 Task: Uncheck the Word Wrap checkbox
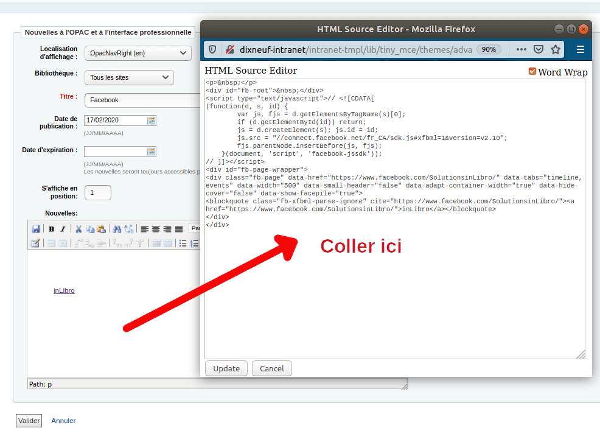click(x=532, y=71)
